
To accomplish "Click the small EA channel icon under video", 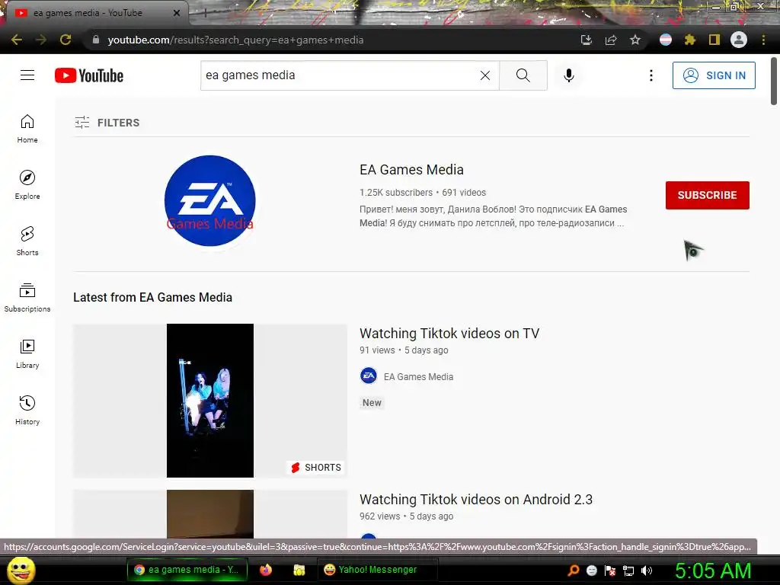I will (x=369, y=376).
